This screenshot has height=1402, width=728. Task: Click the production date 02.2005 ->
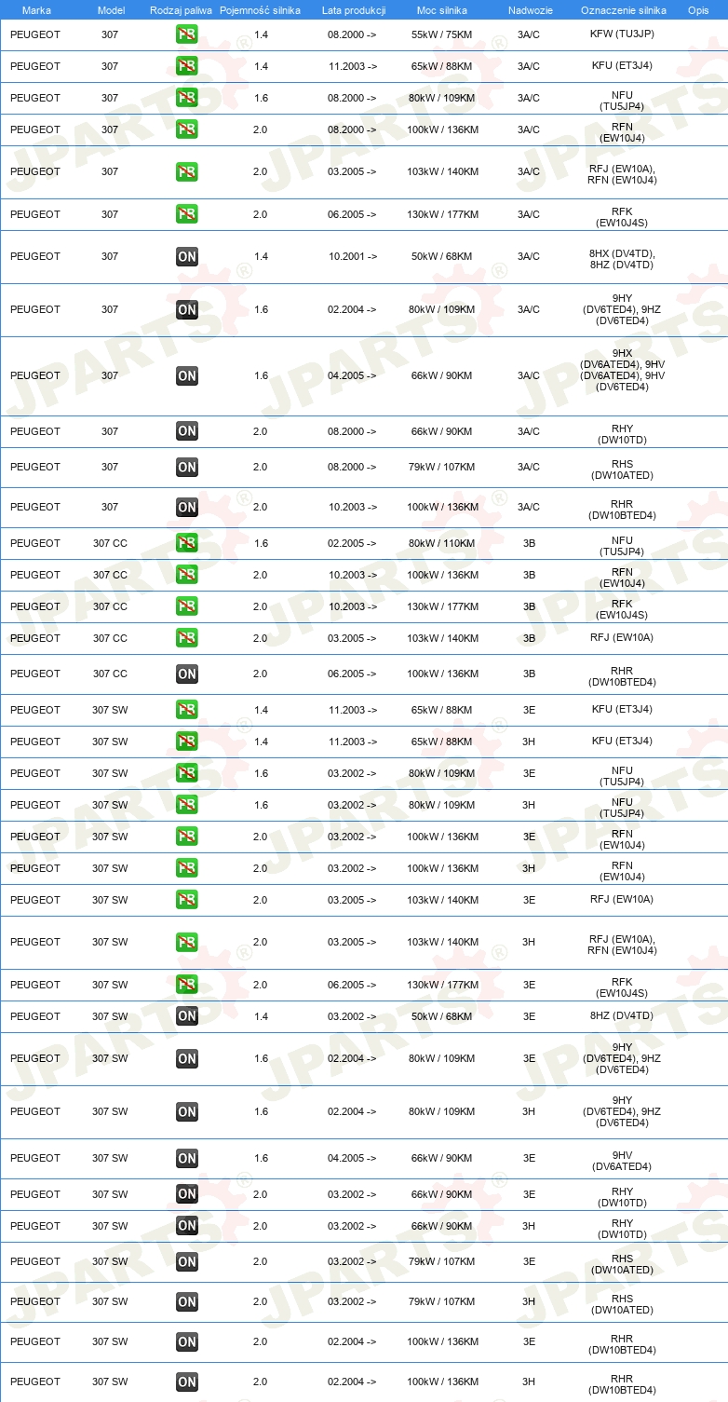click(x=352, y=543)
